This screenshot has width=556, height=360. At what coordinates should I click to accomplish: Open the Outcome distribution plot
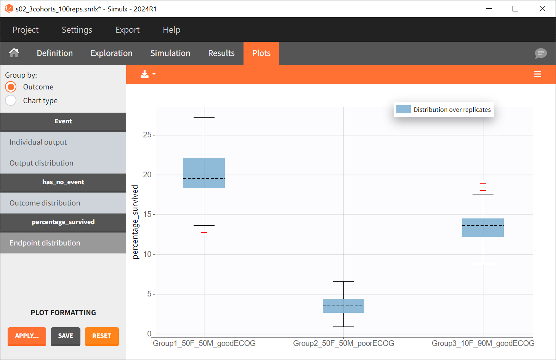45,203
